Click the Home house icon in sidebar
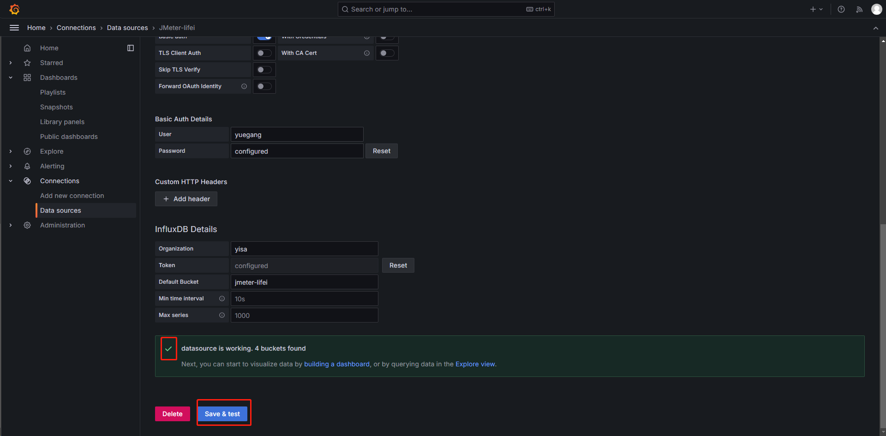The height and width of the screenshot is (436, 886). [x=27, y=48]
